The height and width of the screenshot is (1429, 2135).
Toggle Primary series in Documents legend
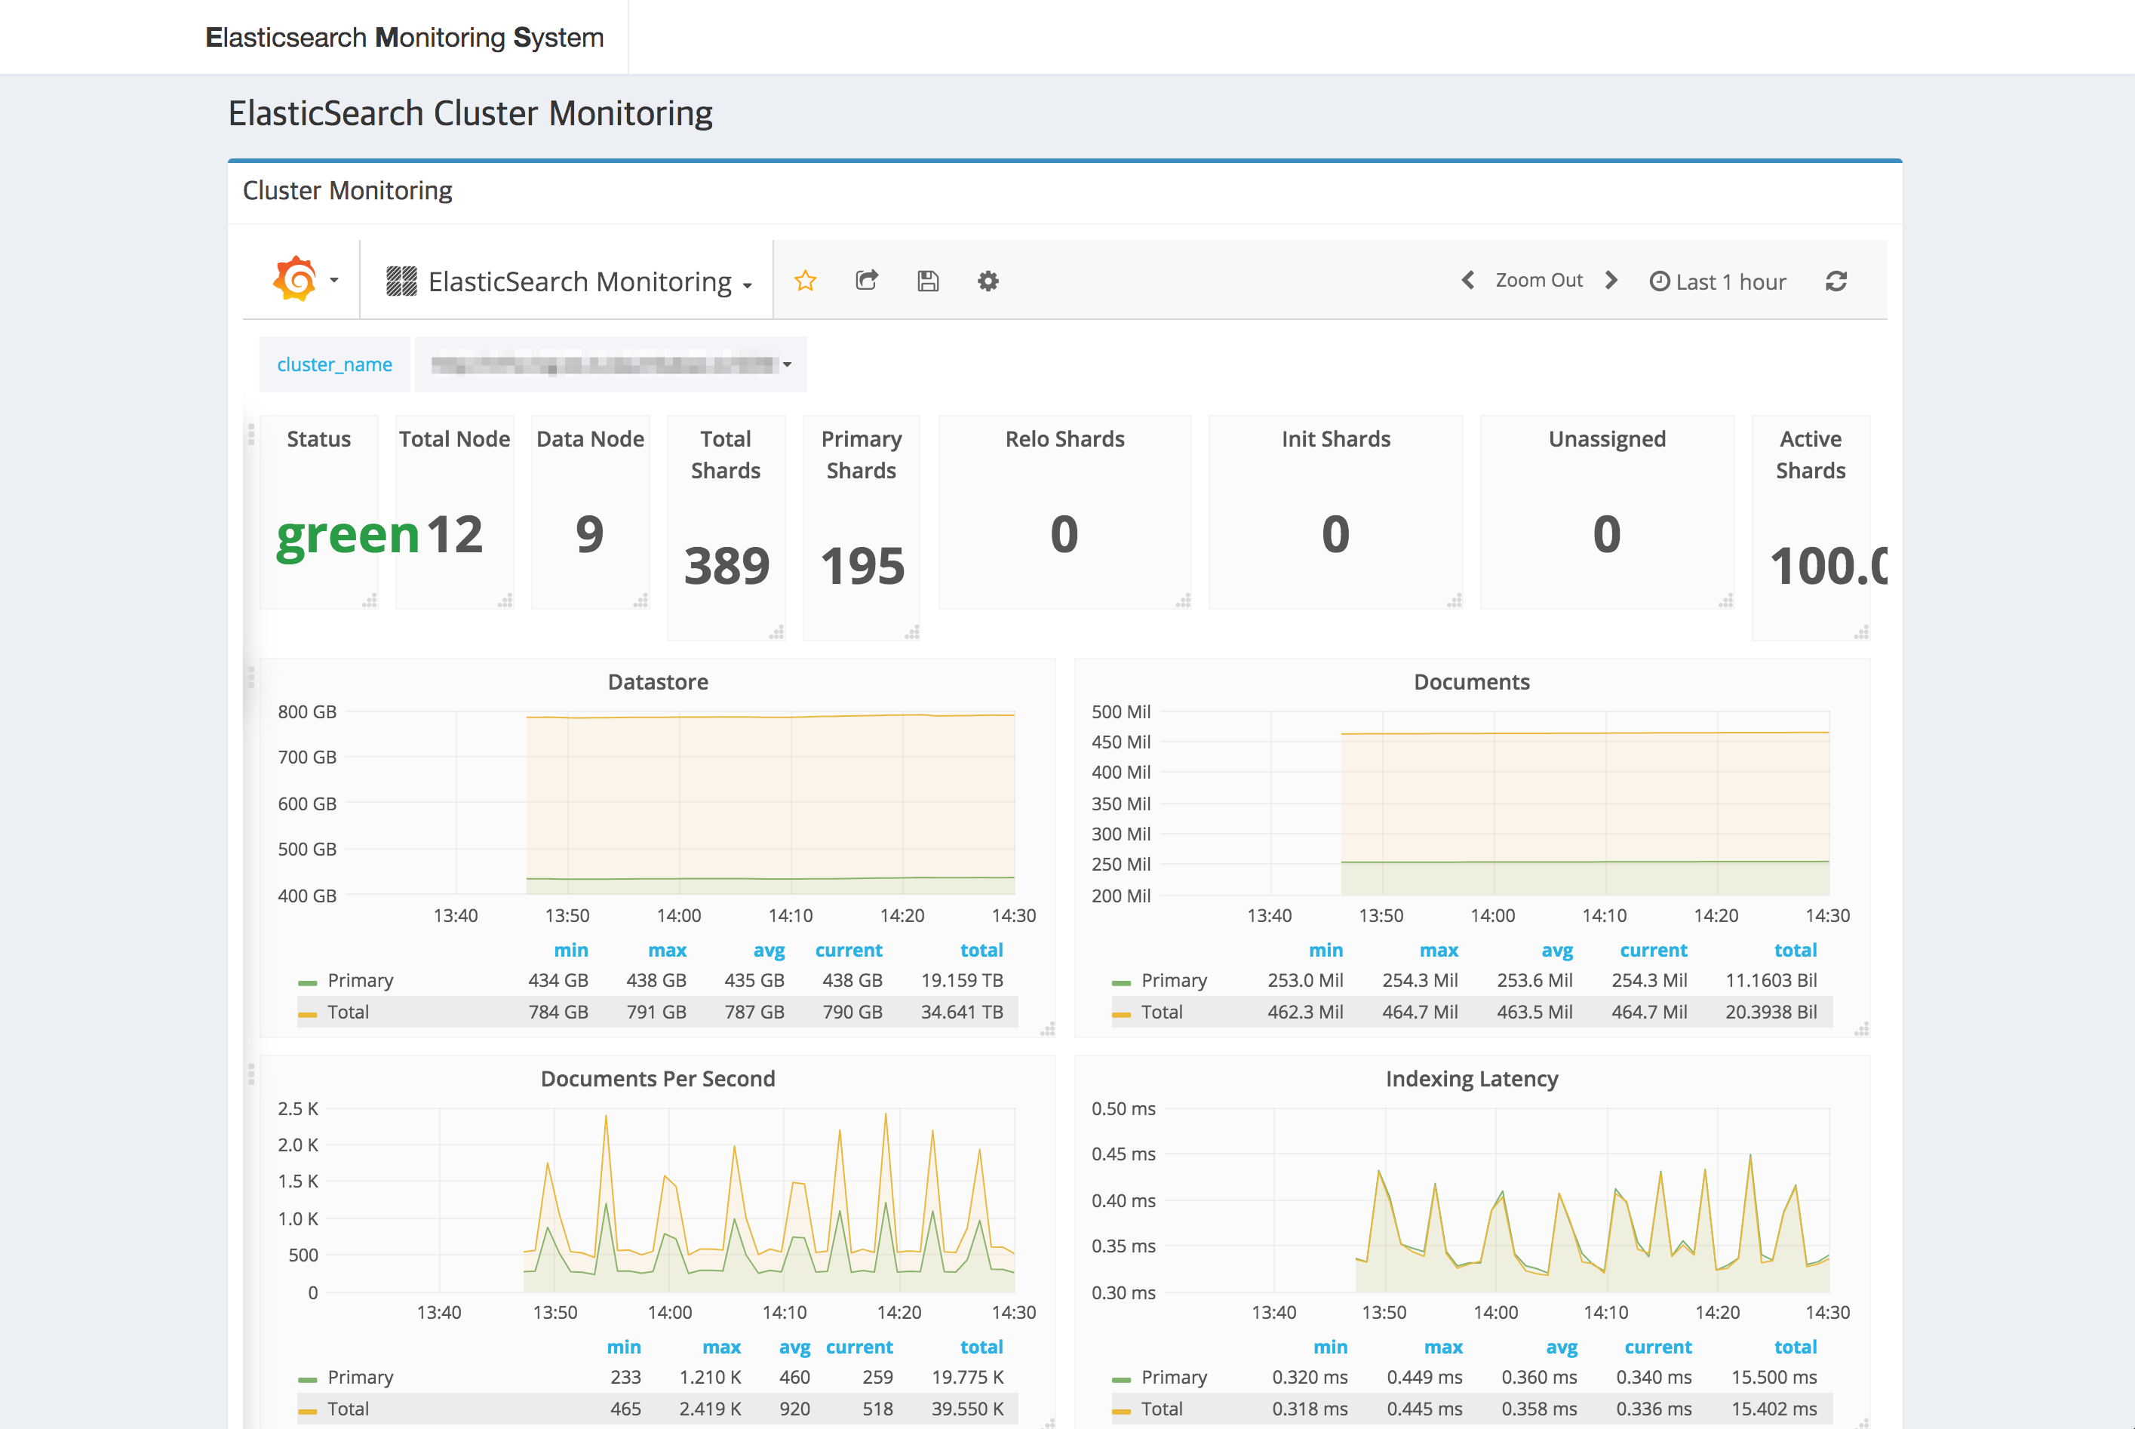[x=1174, y=981]
